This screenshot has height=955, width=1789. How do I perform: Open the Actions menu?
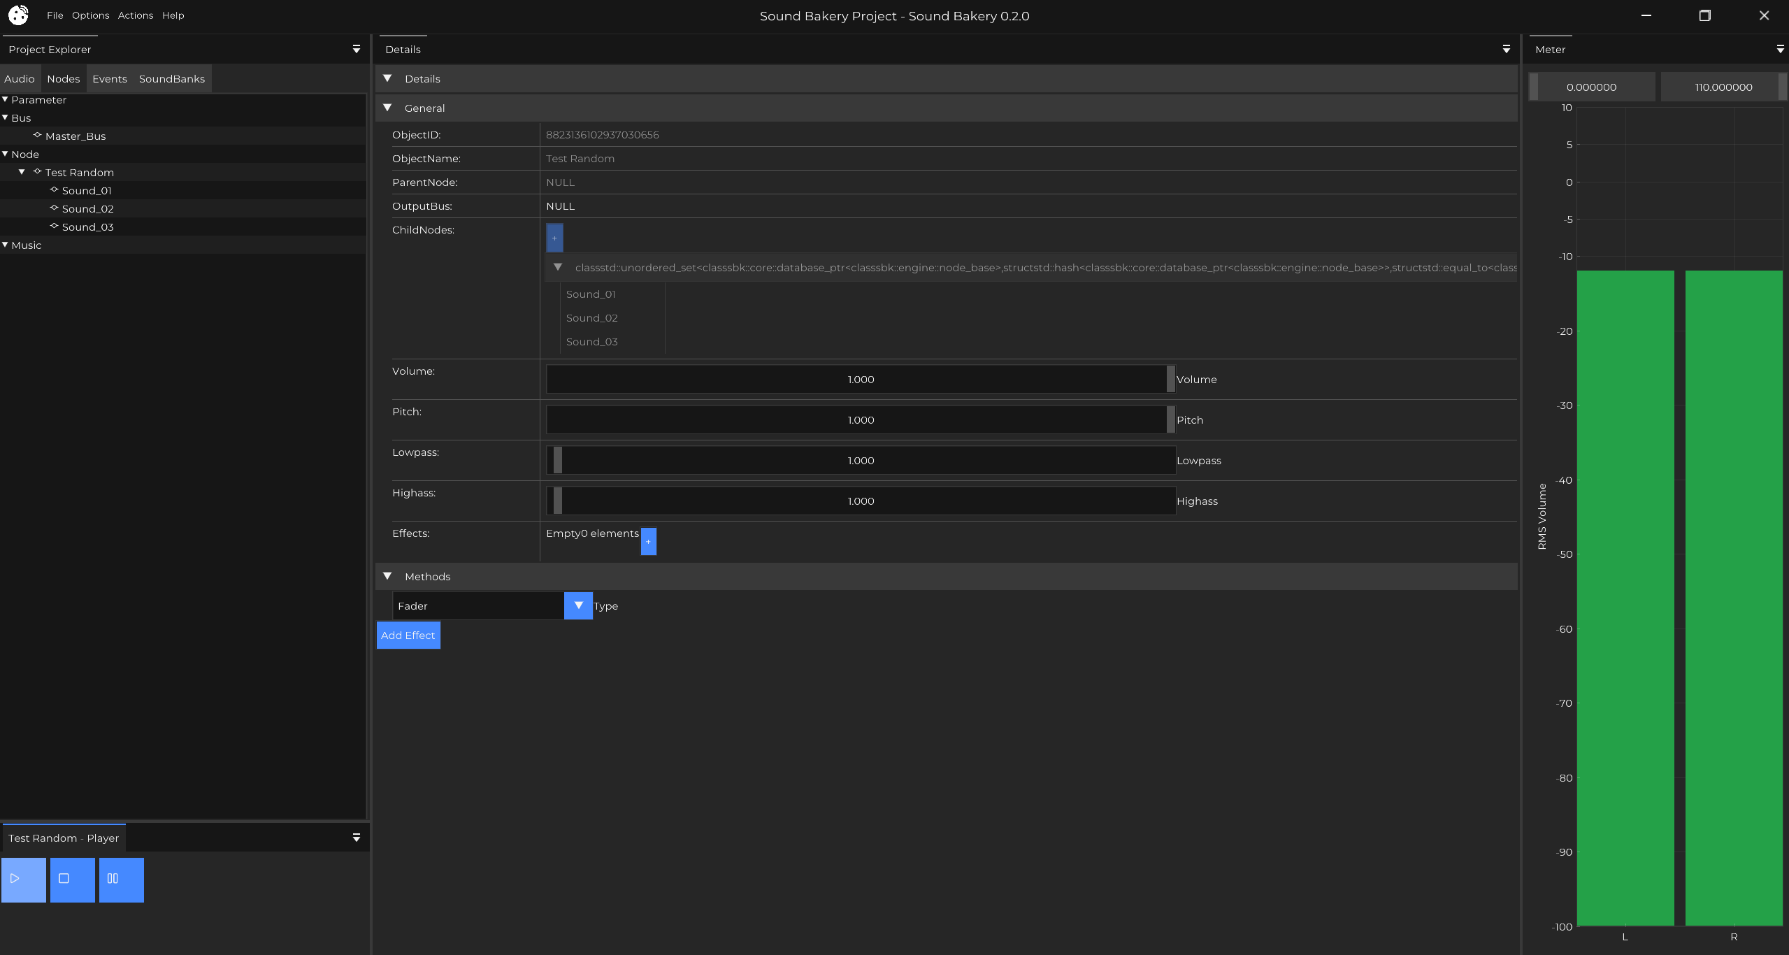135,15
